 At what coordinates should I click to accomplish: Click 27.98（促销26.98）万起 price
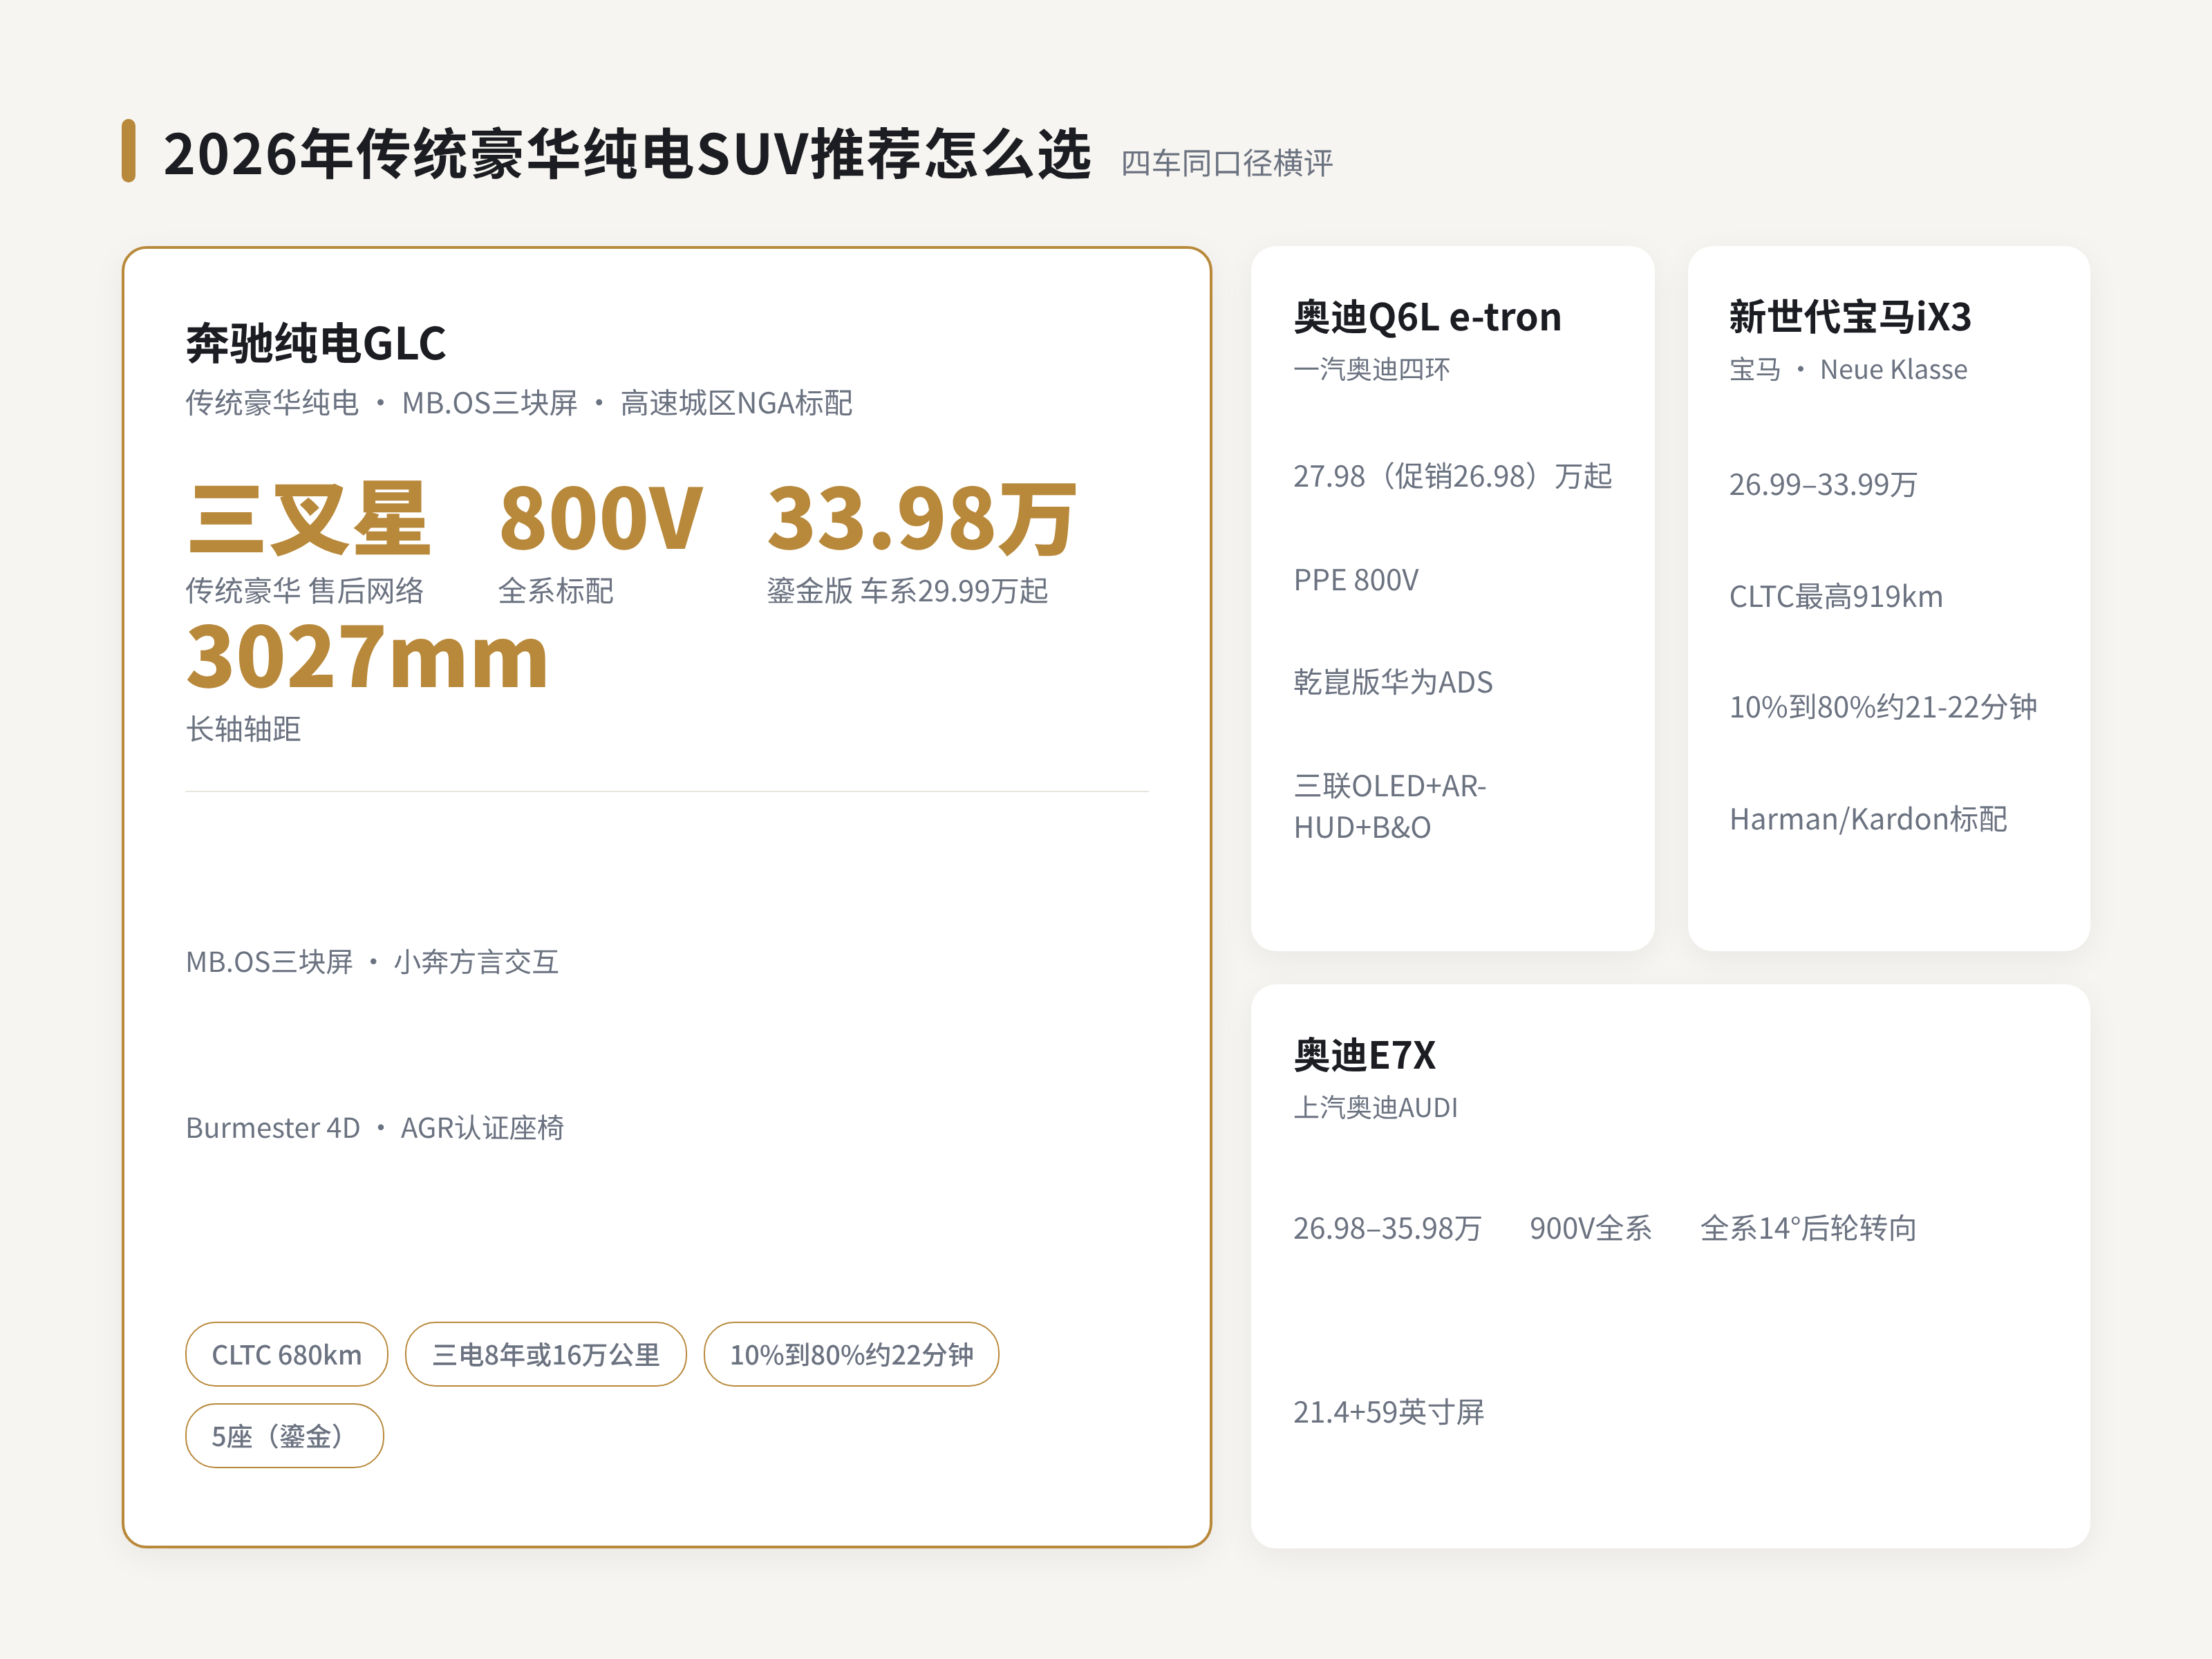pos(1452,476)
